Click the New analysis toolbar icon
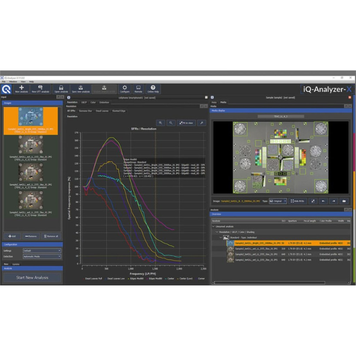The height and width of the screenshot is (356, 356). click(21, 89)
